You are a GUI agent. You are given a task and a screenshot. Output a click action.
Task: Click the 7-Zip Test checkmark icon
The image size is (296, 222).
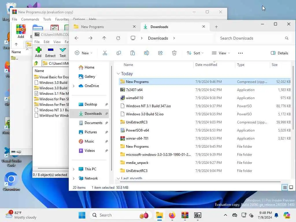62,50
